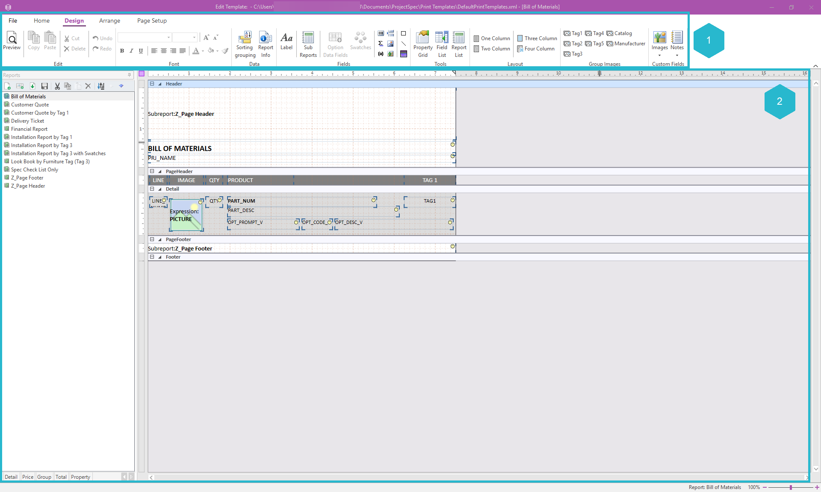Open the Property Grid
The width and height of the screenshot is (821, 492).
point(423,44)
